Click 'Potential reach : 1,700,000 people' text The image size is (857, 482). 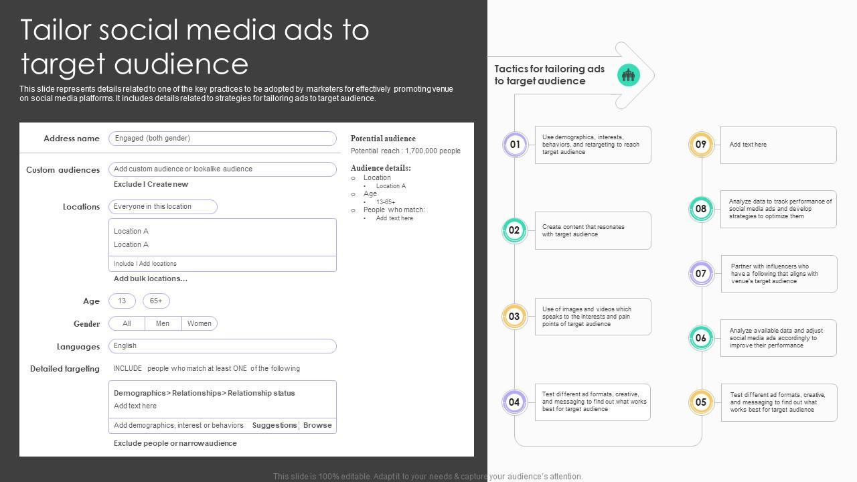pyautogui.click(x=406, y=151)
